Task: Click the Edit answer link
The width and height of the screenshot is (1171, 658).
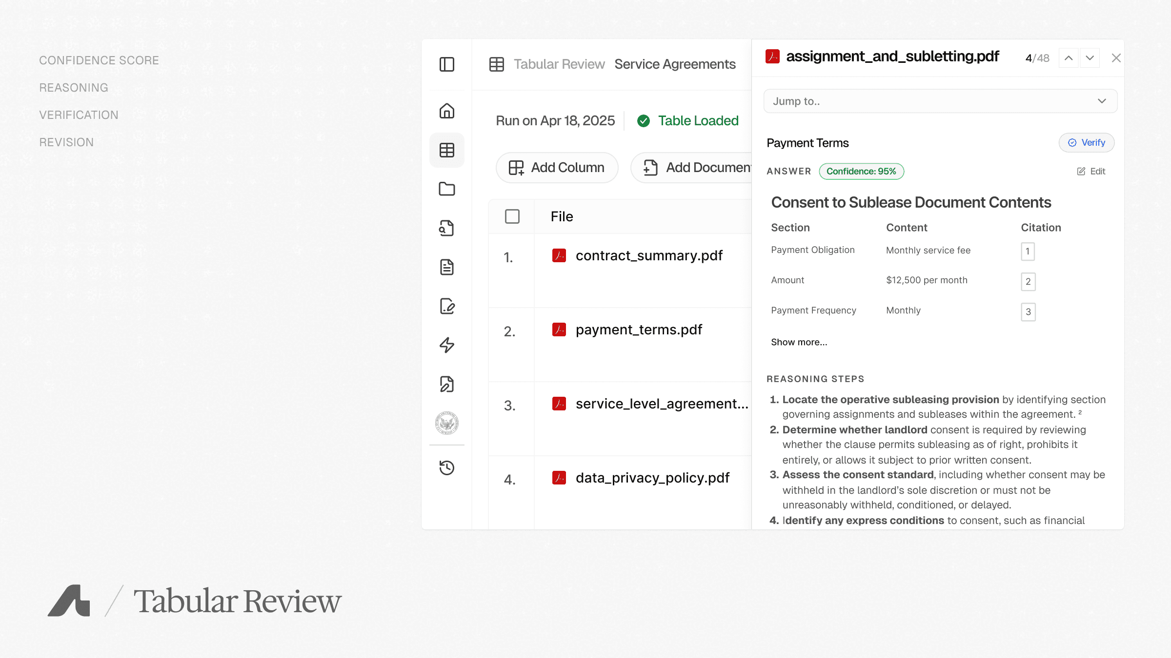Action: 1091,172
